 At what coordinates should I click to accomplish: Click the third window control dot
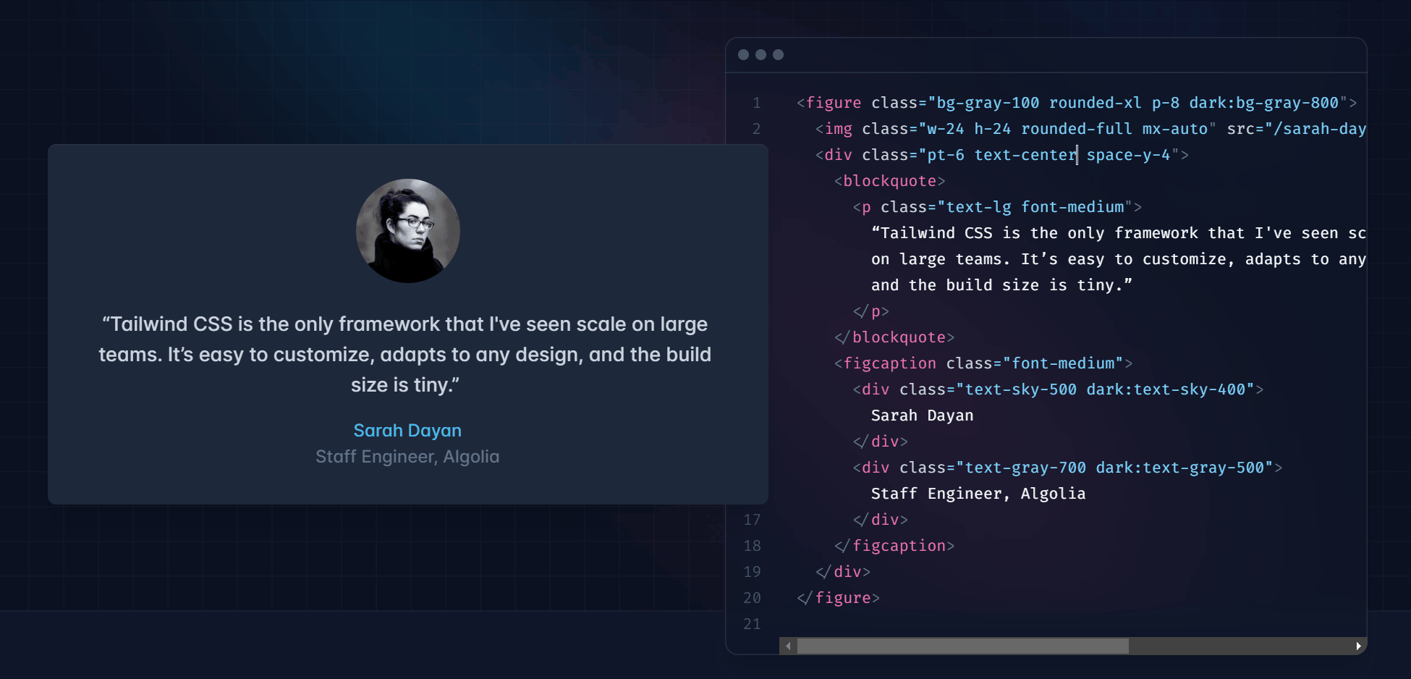pyautogui.click(x=778, y=54)
